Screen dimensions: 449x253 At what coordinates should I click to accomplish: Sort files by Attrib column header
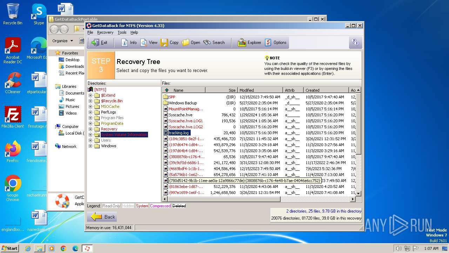(x=293, y=90)
